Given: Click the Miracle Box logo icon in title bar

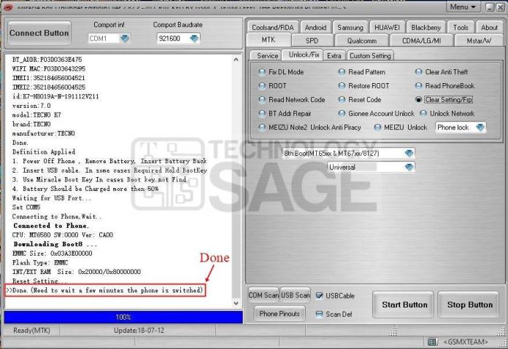Looking at the screenshot, I should [7, 7].
